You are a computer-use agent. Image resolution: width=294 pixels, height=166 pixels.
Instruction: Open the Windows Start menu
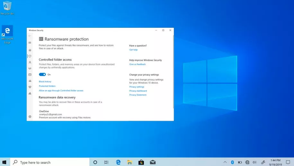[x=4, y=162]
